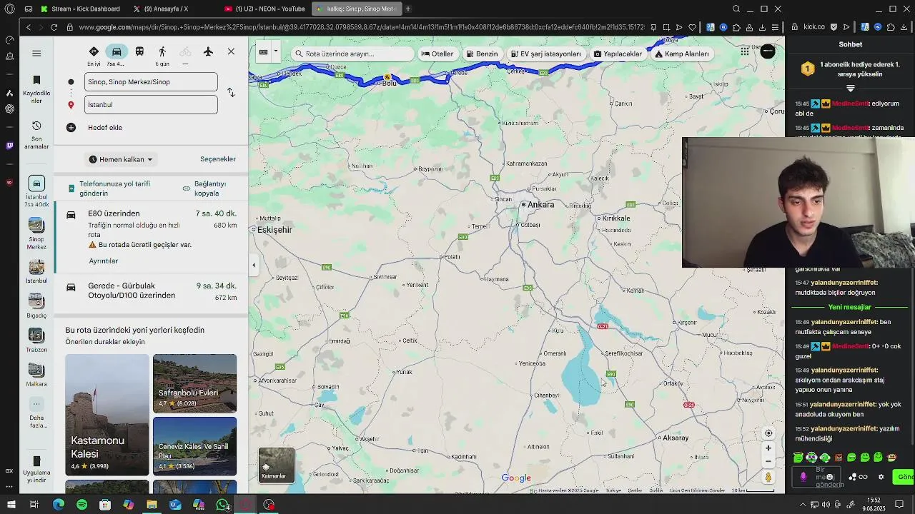Copy the route link
The height and width of the screenshot is (514, 915).
point(204,188)
